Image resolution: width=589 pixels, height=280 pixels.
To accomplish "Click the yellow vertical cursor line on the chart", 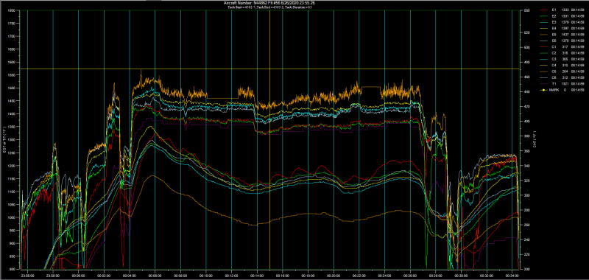I will click(269, 139).
